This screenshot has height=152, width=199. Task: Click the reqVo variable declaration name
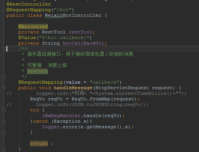[55, 99]
